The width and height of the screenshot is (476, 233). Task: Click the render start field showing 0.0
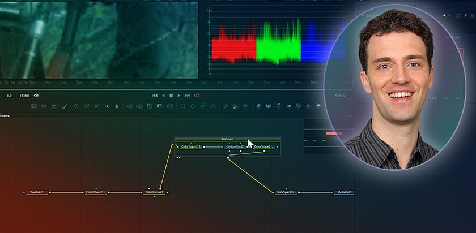(x=9, y=96)
